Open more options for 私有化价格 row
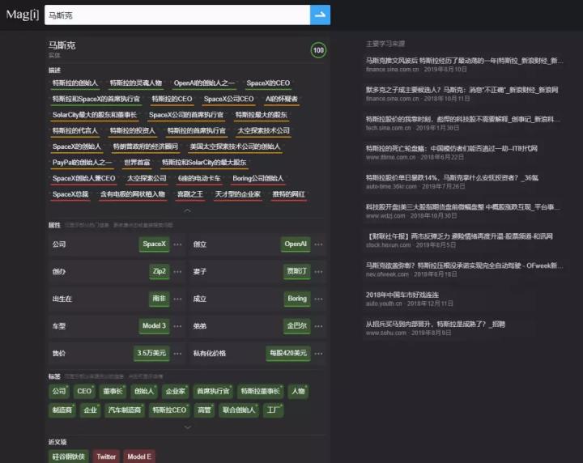 coord(319,354)
